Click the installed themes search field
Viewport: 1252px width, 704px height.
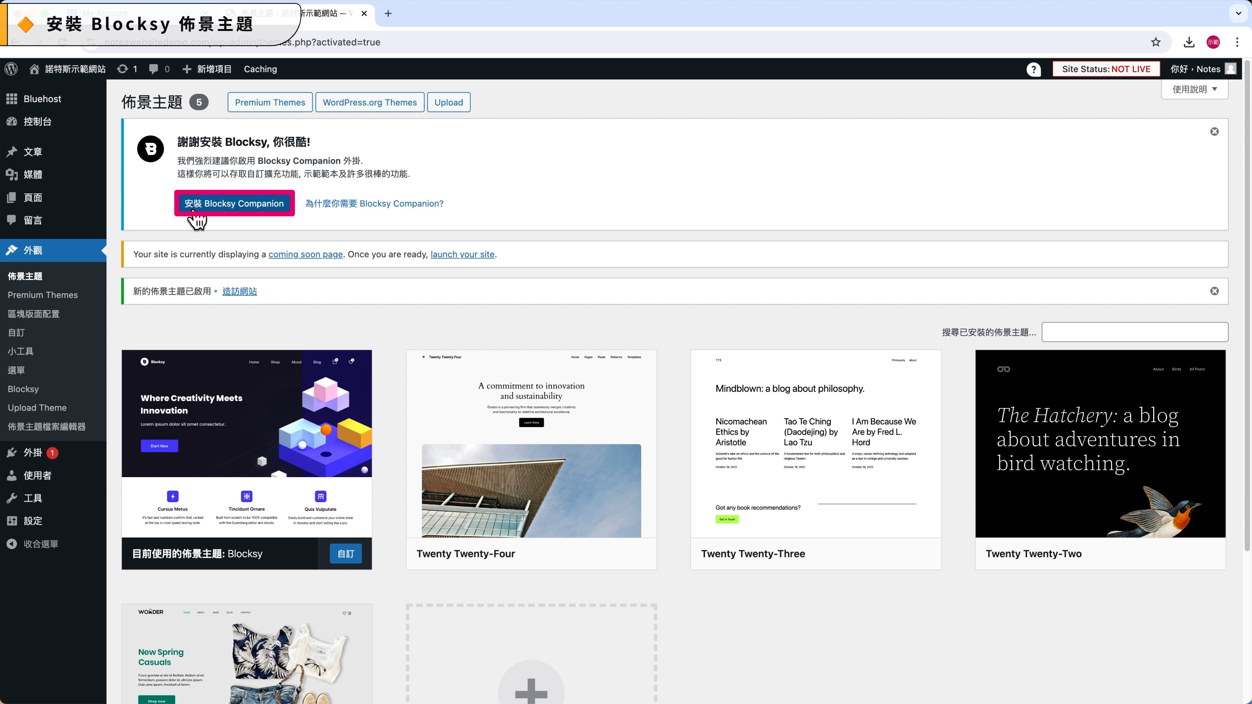(x=1134, y=332)
